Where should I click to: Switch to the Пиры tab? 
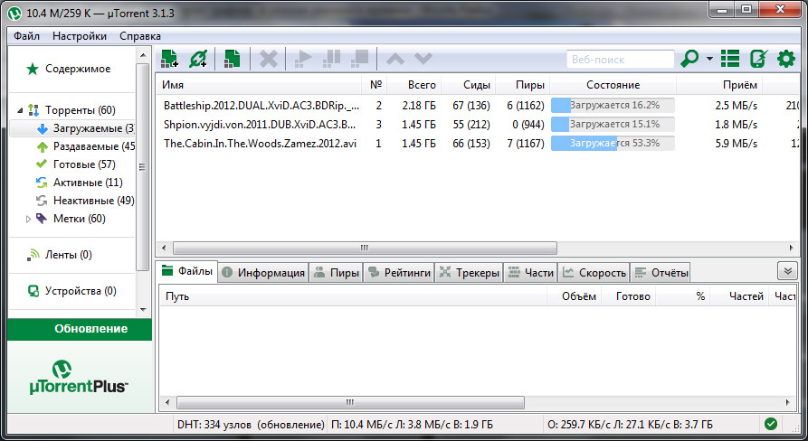(x=337, y=273)
